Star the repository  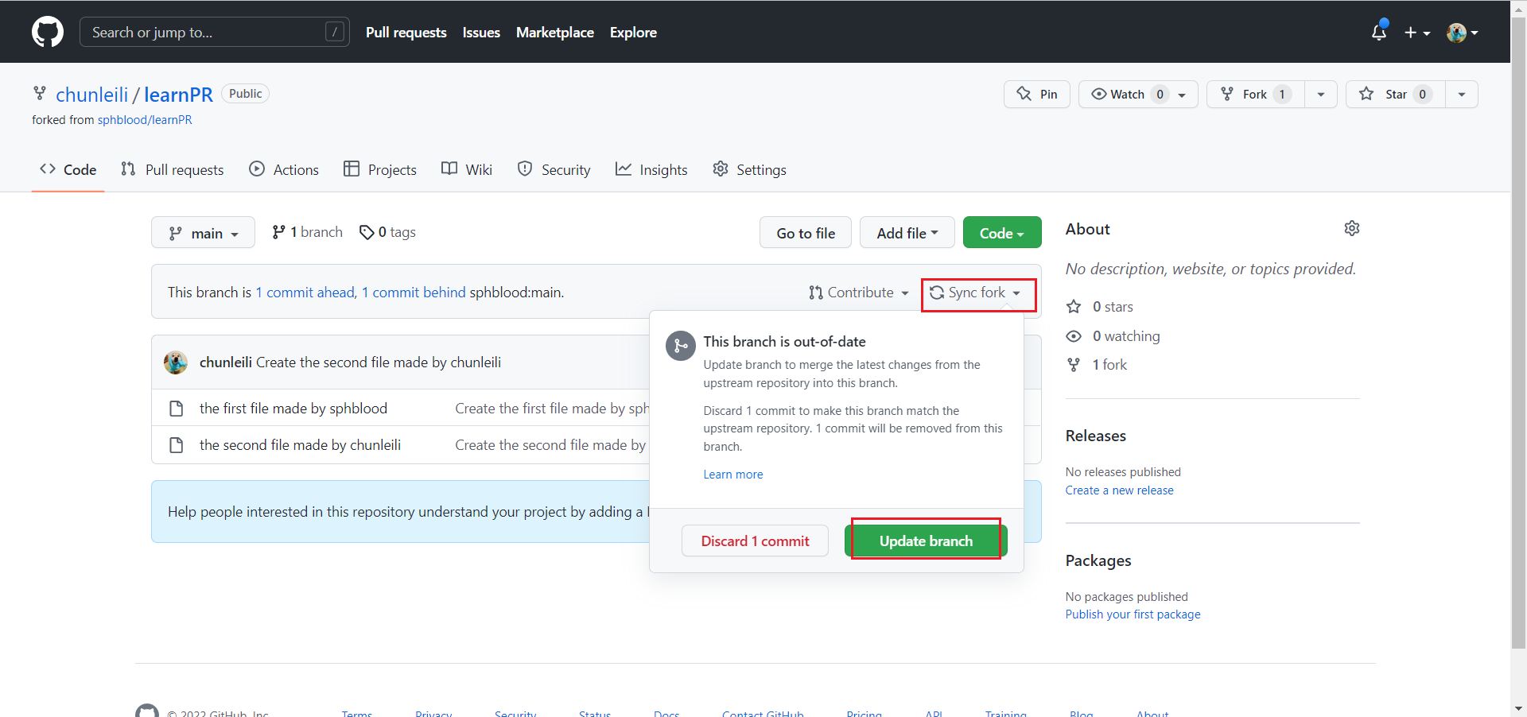point(1395,94)
